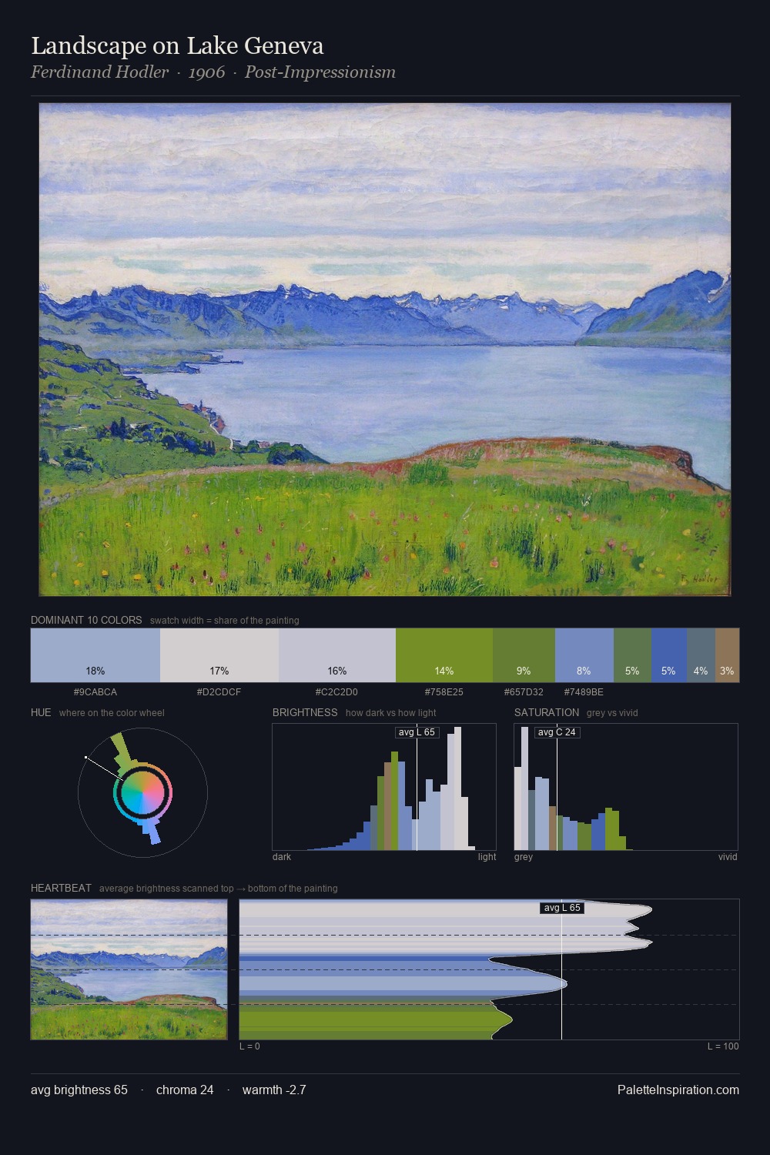The image size is (770, 1155).
Task: Click the hue color wheel
Action: (142, 792)
